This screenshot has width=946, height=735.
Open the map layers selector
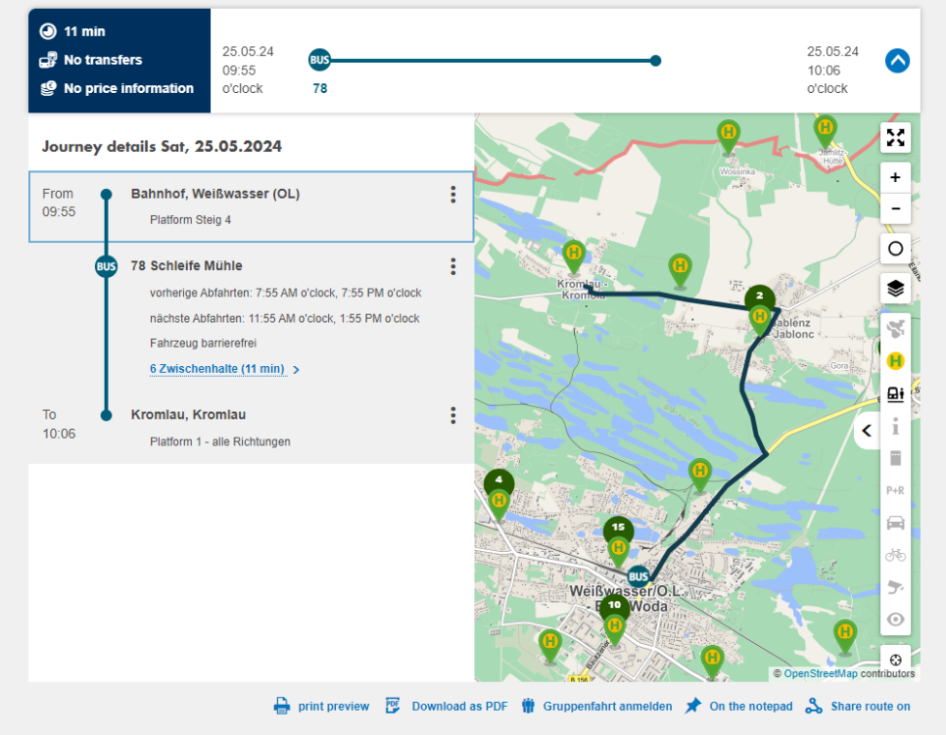[895, 288]
